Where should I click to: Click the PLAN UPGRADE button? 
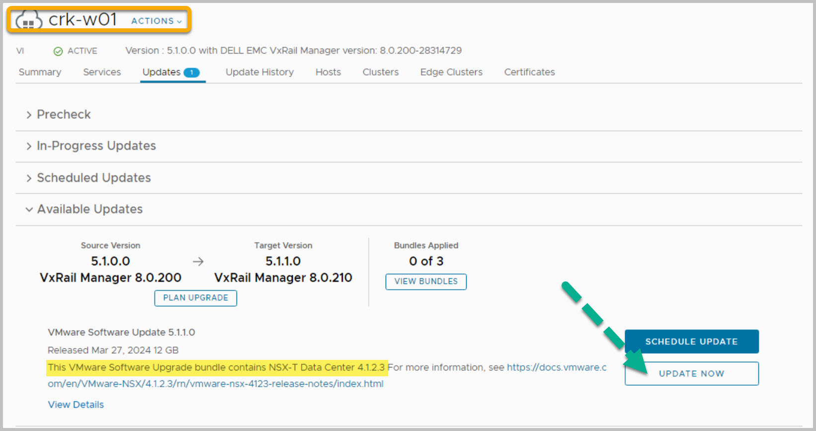(x=195, y=298)
